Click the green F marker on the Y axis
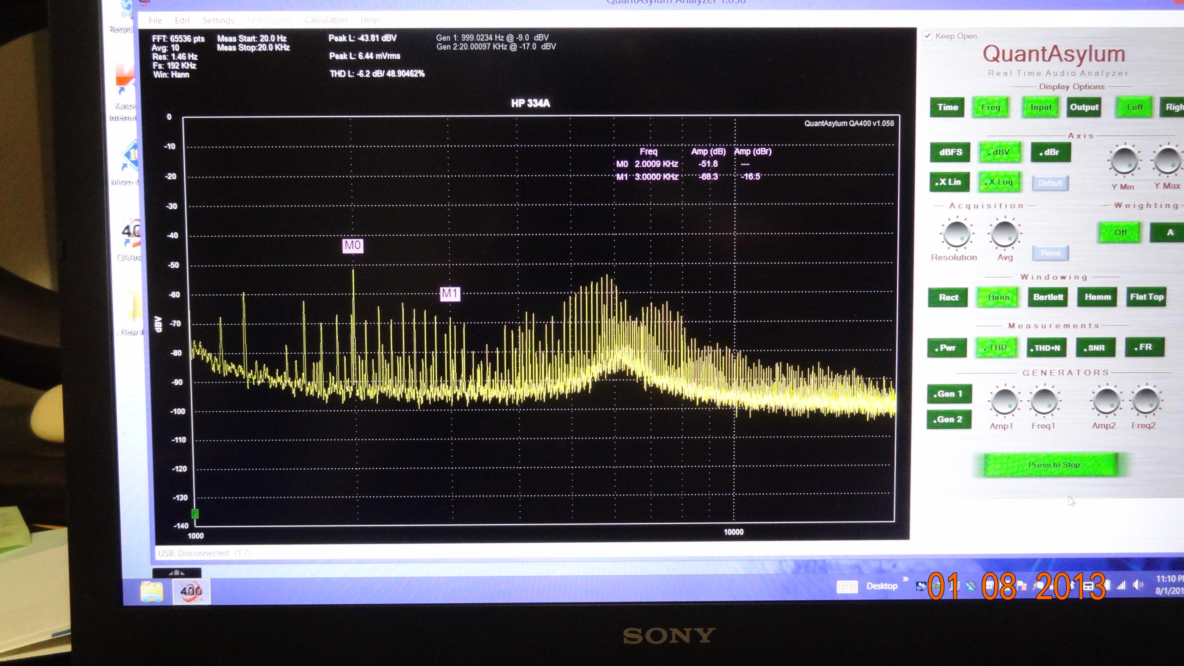Image resolution: width=1184 pixels, height=666 pixels. coord(195,514)
